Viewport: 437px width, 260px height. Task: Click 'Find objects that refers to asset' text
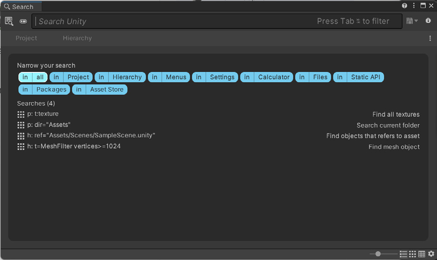pyautogui.click(x=373, y=136)
